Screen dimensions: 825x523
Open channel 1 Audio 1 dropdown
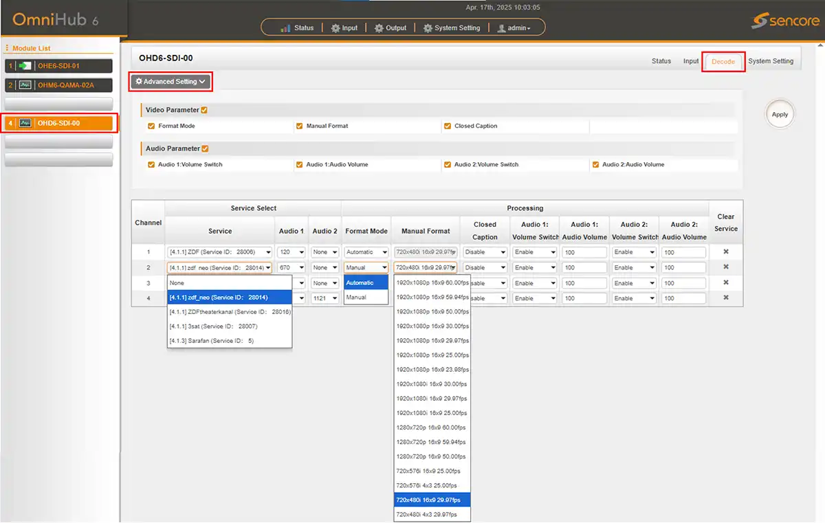pyautogui.click(x=291, y=252)
